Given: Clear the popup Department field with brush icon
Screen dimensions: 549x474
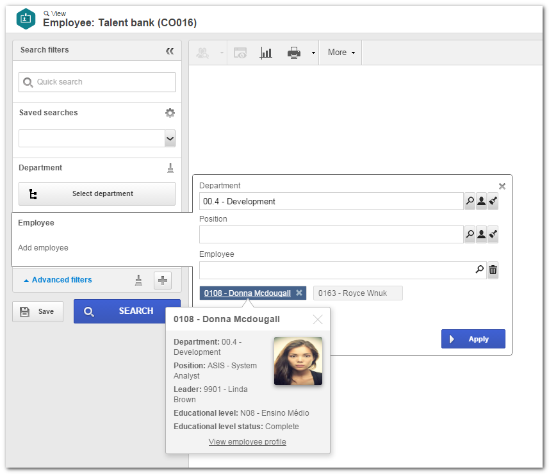Looking at the screenshot, I should (493, 201).
